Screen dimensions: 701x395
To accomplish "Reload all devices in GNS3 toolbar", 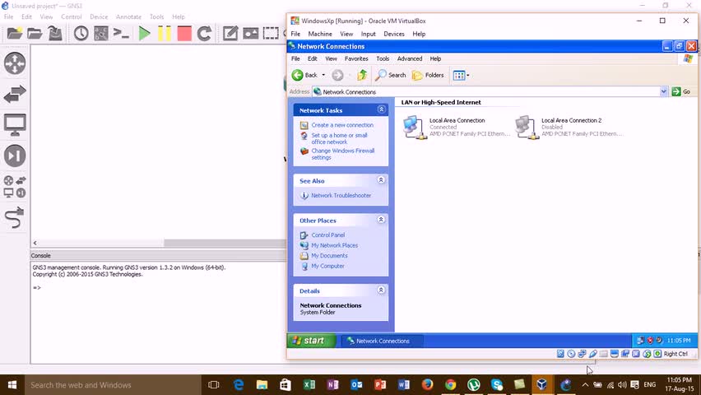I will (x=204, y=33).
